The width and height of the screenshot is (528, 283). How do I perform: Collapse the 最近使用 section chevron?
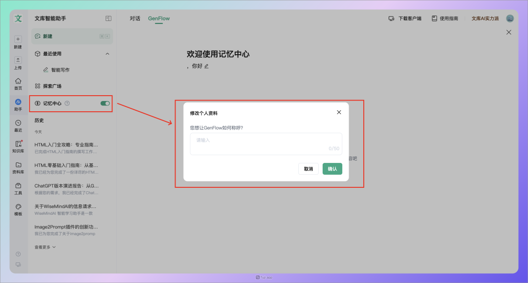(107, 54)
